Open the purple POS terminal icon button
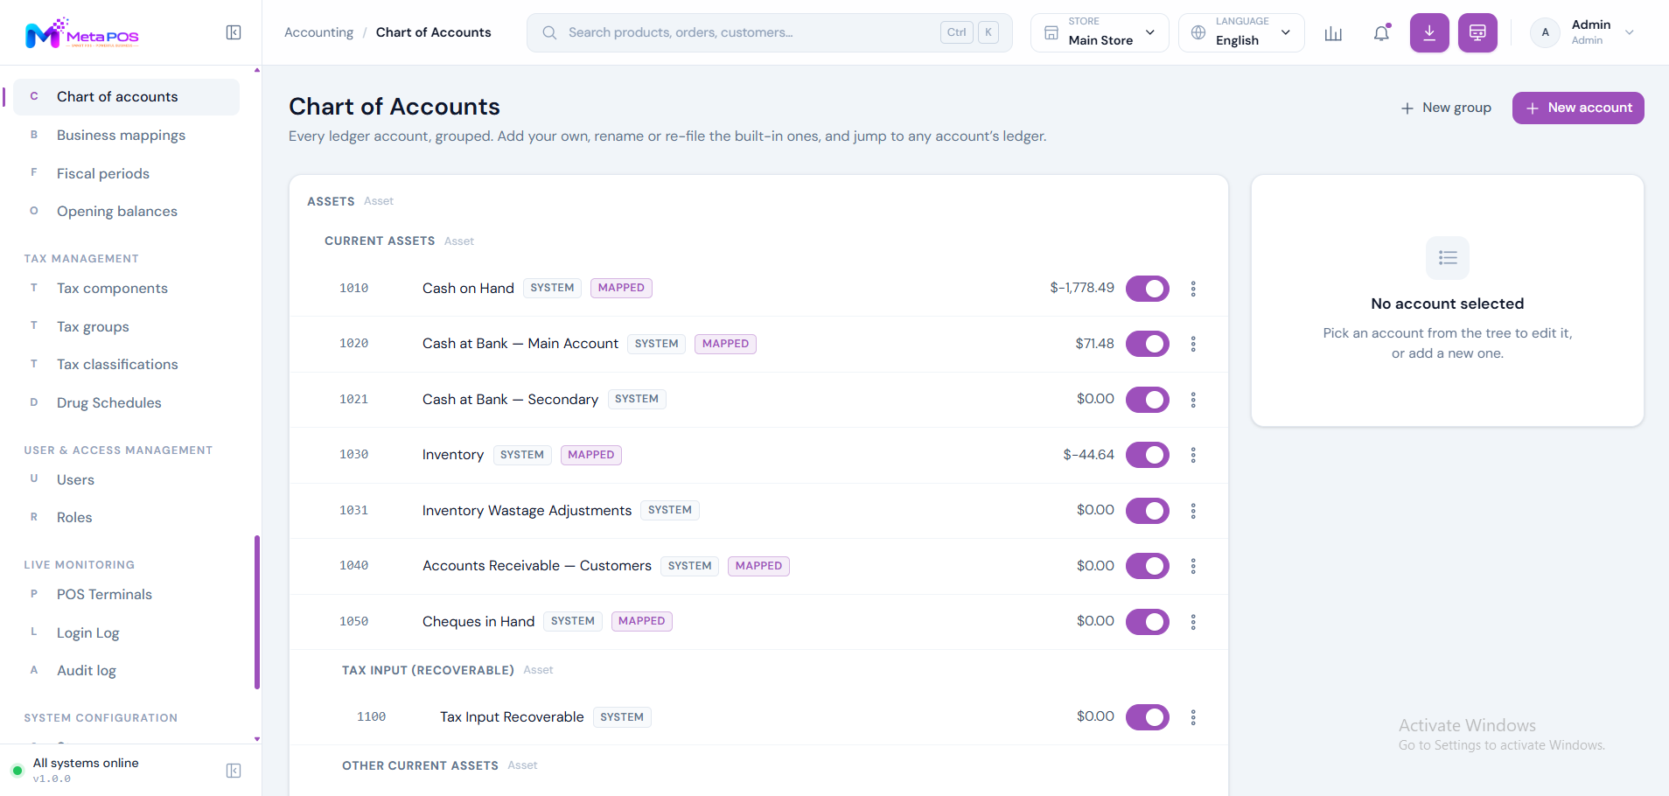 tap(1477, 33)
